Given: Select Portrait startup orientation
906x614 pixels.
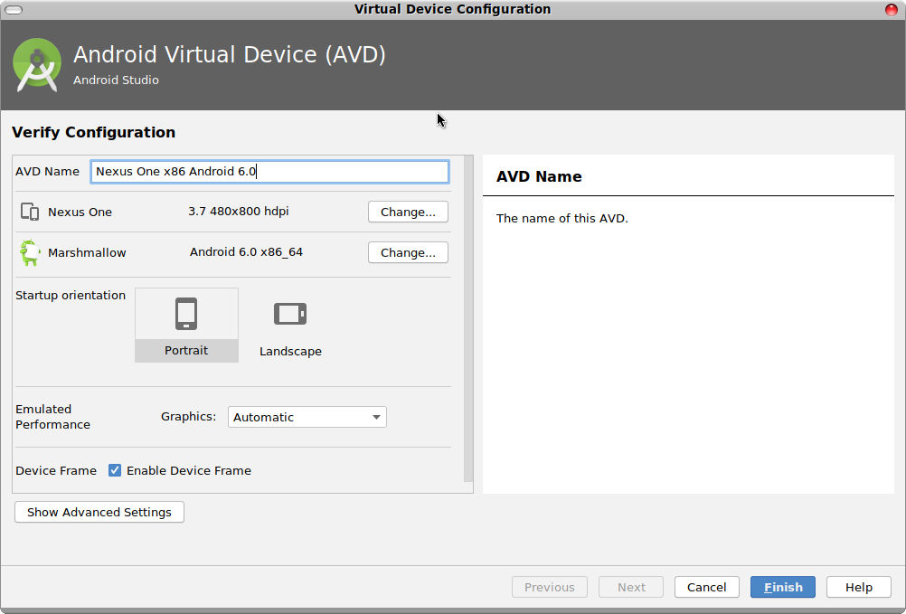Looking at the screenshot, I should point(186,325).
